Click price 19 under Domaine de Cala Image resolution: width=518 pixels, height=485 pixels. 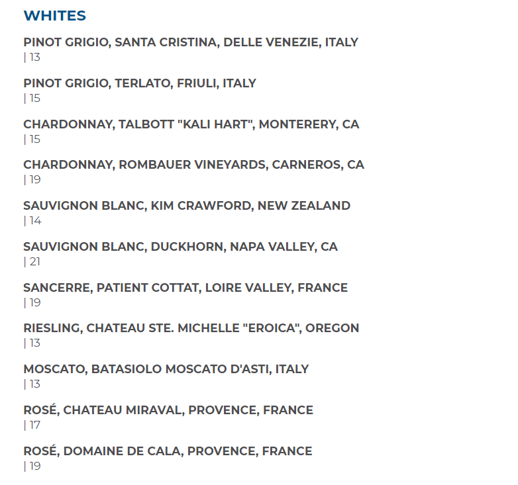click(34, 466)
